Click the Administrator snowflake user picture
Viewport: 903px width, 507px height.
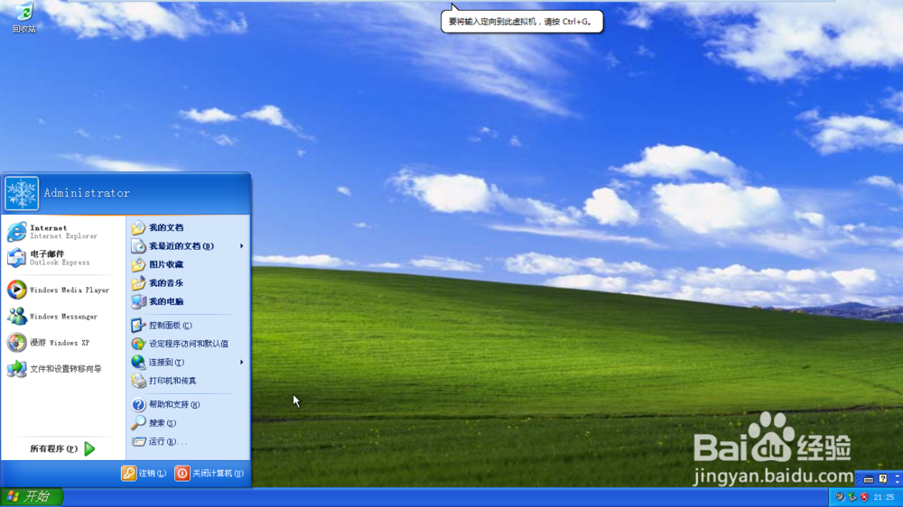22,193
